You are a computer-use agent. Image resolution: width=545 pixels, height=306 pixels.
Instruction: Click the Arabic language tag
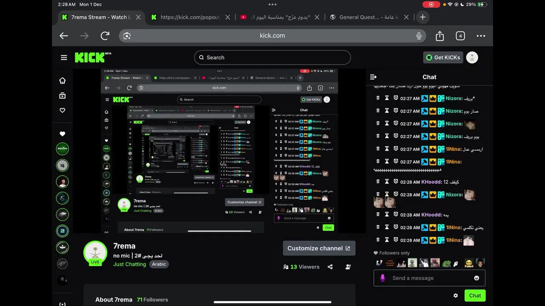coord(159,264)
